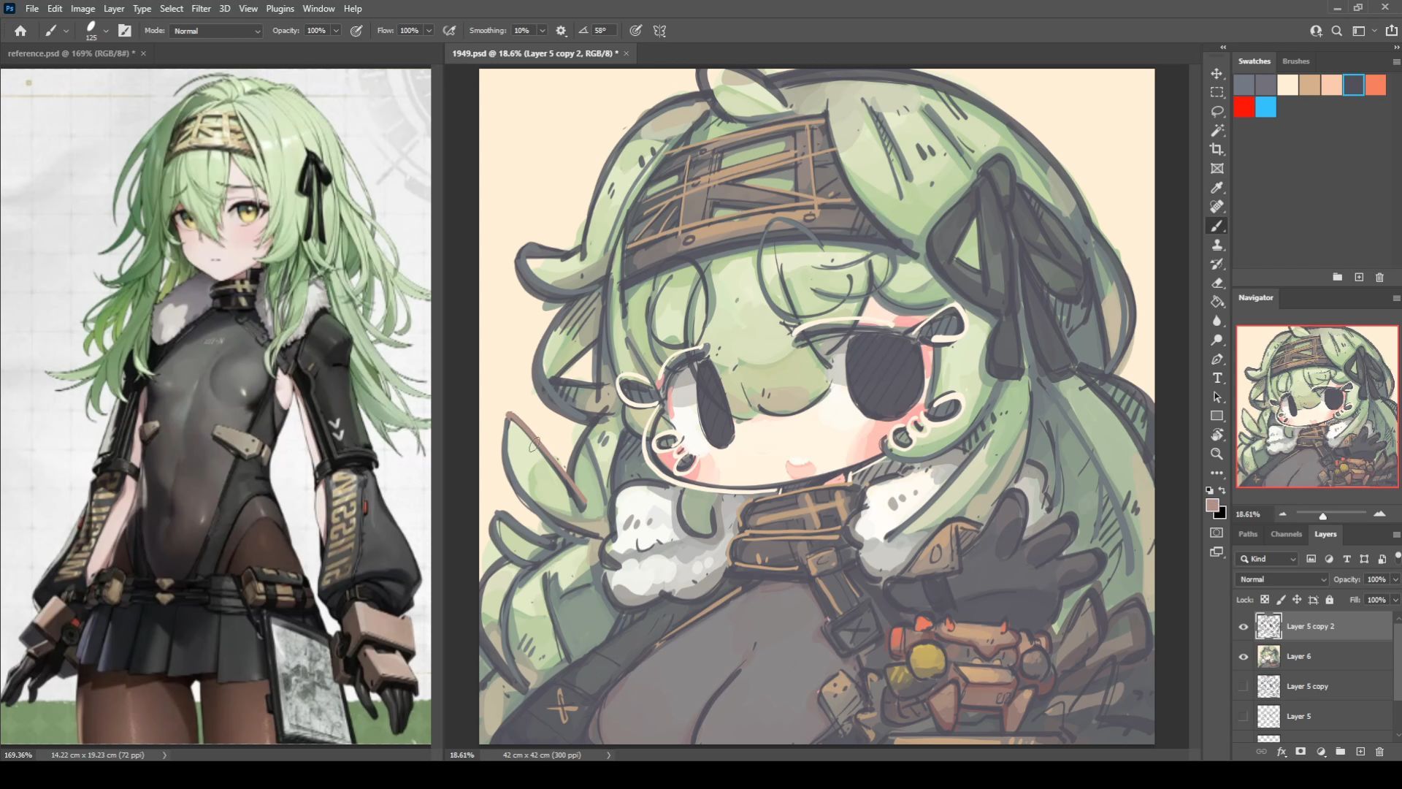Viewport: 1402px width, 789px height.
Task: Select the Dodge tool
Action: click(x=1217, y=340)
